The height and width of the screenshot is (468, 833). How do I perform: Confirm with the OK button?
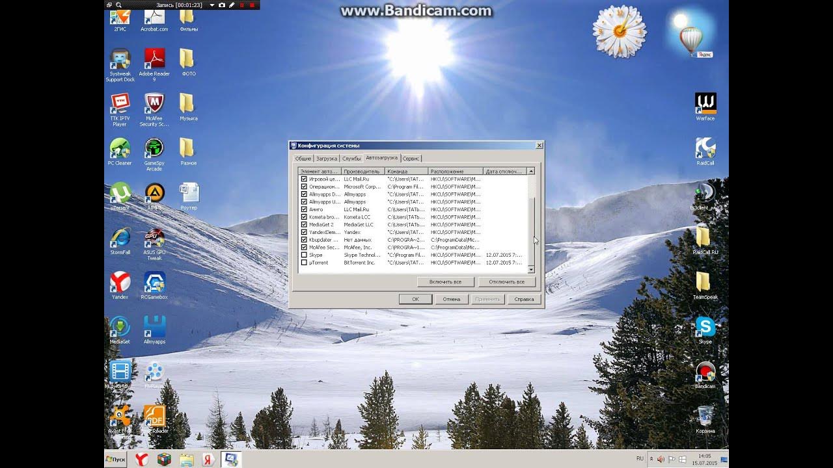(x=415, y=299)
